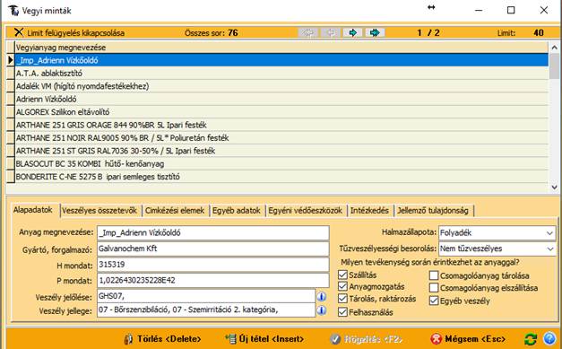Switch to the Intézkedés tab
The width and height of the screenshot is (562, 349).
[x=369, y=211]
